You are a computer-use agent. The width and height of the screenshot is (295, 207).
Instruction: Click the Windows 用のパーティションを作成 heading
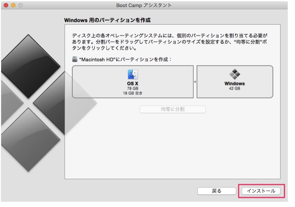pyautogui.click(x=107, y=20)
